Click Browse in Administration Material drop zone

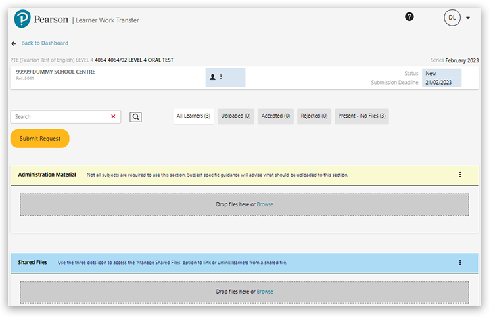point(265,204)
